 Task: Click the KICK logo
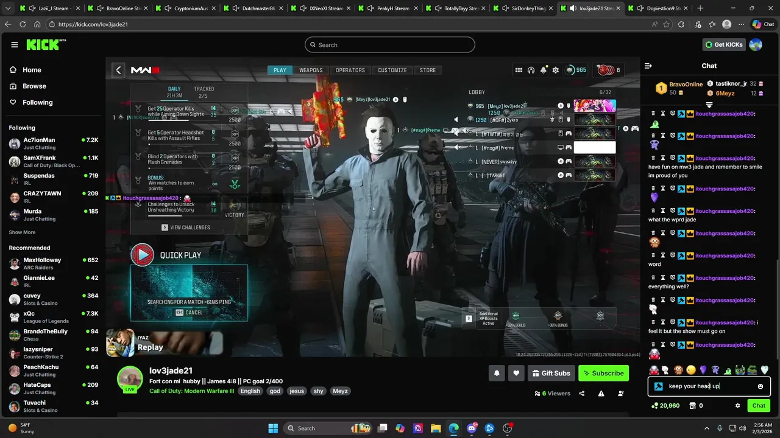(46, 44)
